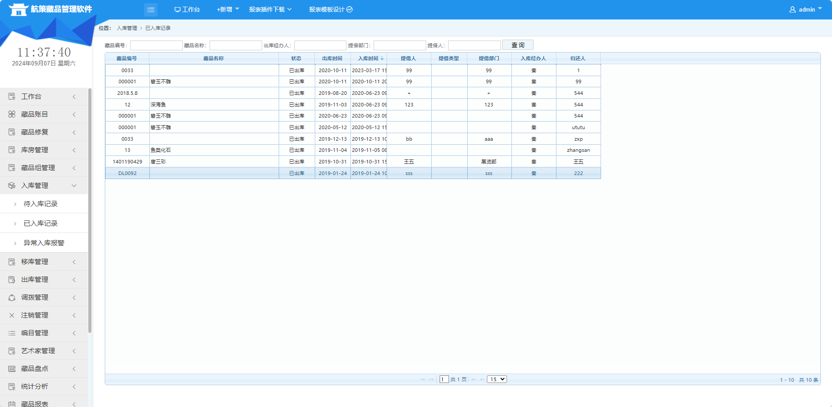Click the 藏品编号 search input field
The height and width of the screenshot is (407, 832).
[x=156, y=45]
